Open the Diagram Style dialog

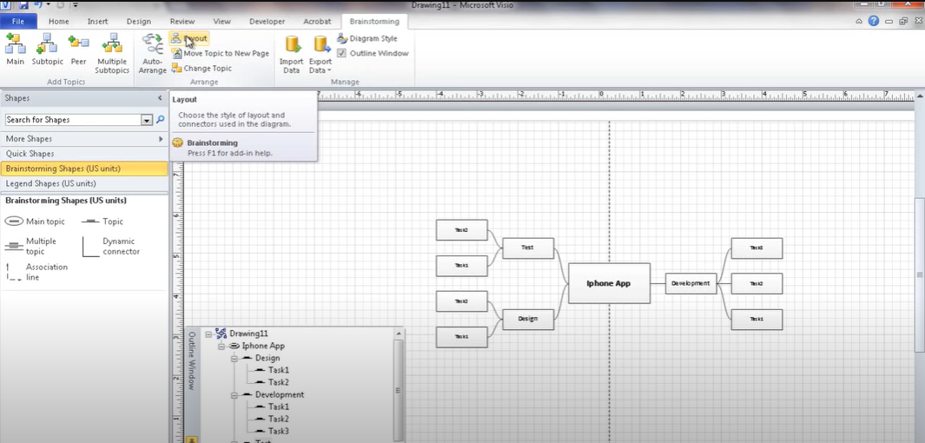367,38
